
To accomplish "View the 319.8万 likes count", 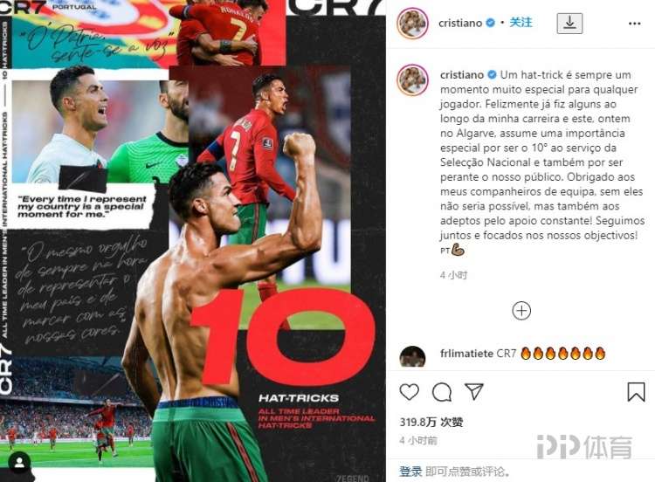I will point(431,422).
